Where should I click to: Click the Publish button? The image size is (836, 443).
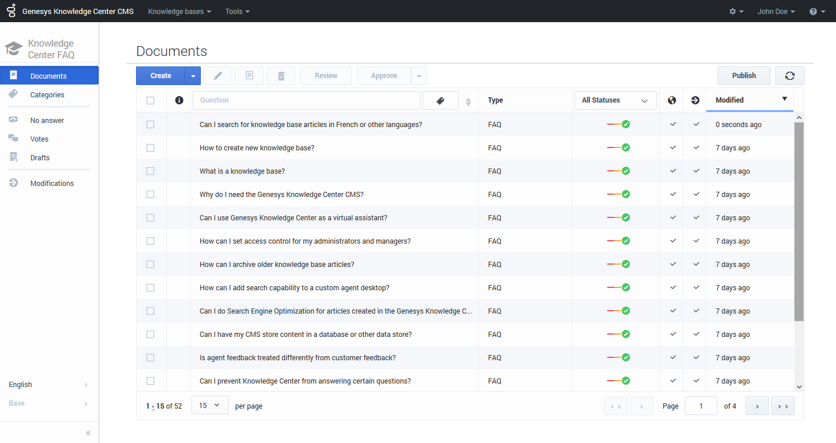744,76
